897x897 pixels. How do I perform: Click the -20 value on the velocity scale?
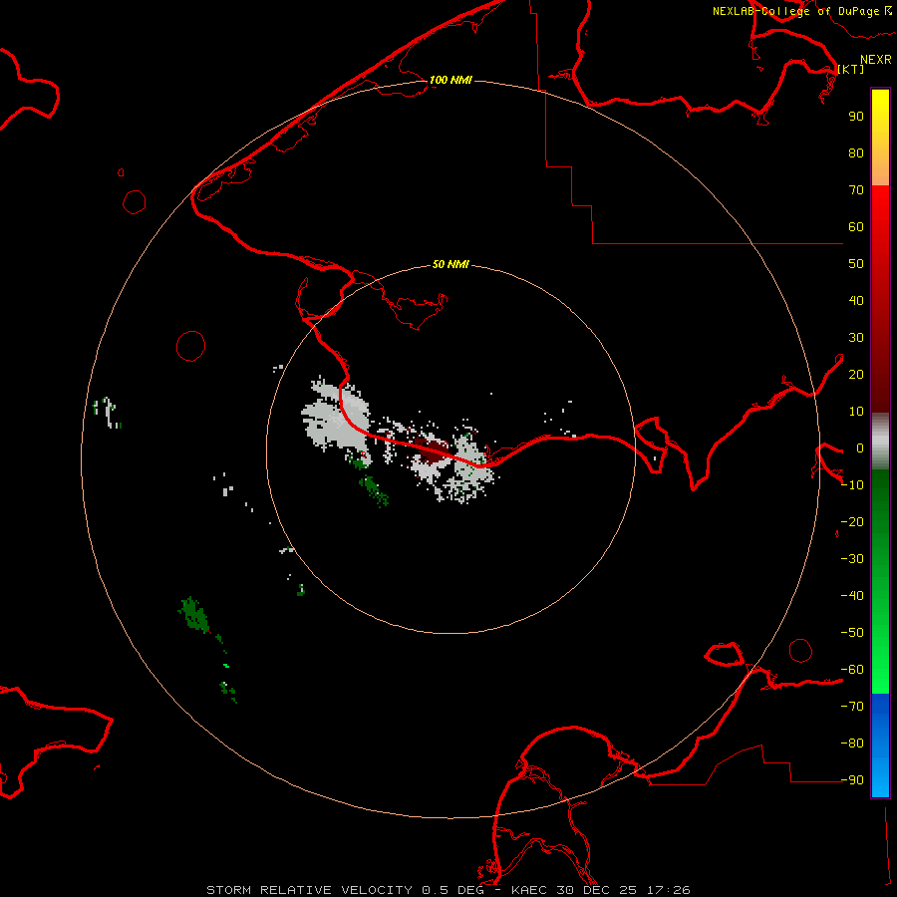[x=852, y=521]
